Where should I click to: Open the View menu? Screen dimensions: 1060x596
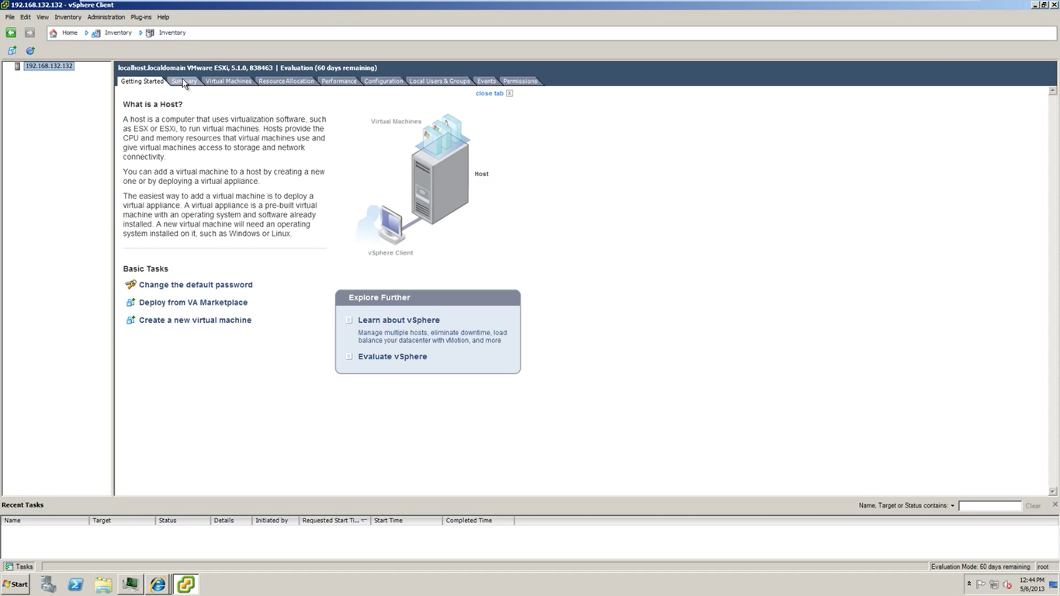tap(43, 17)
